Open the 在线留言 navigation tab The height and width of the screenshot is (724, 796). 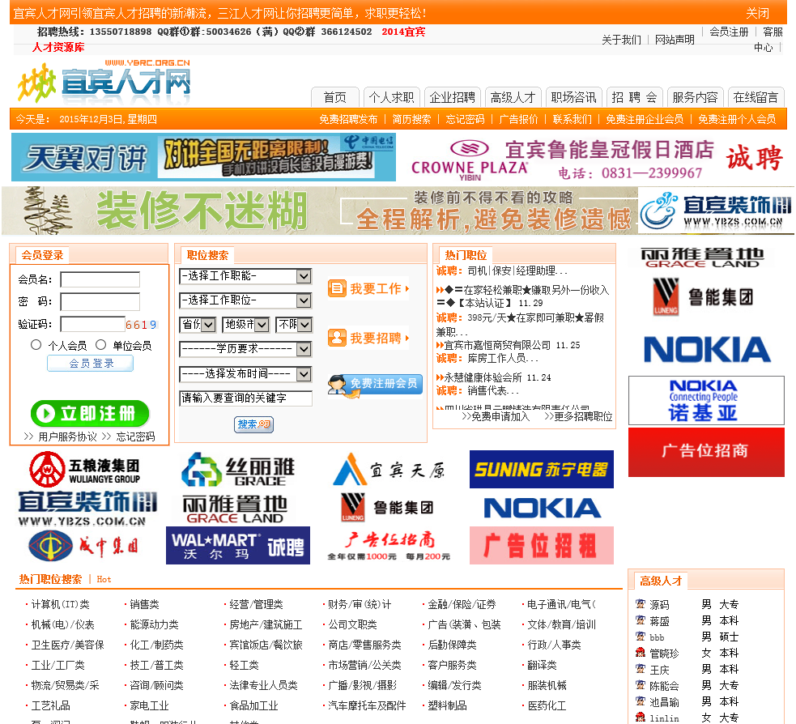756,97
